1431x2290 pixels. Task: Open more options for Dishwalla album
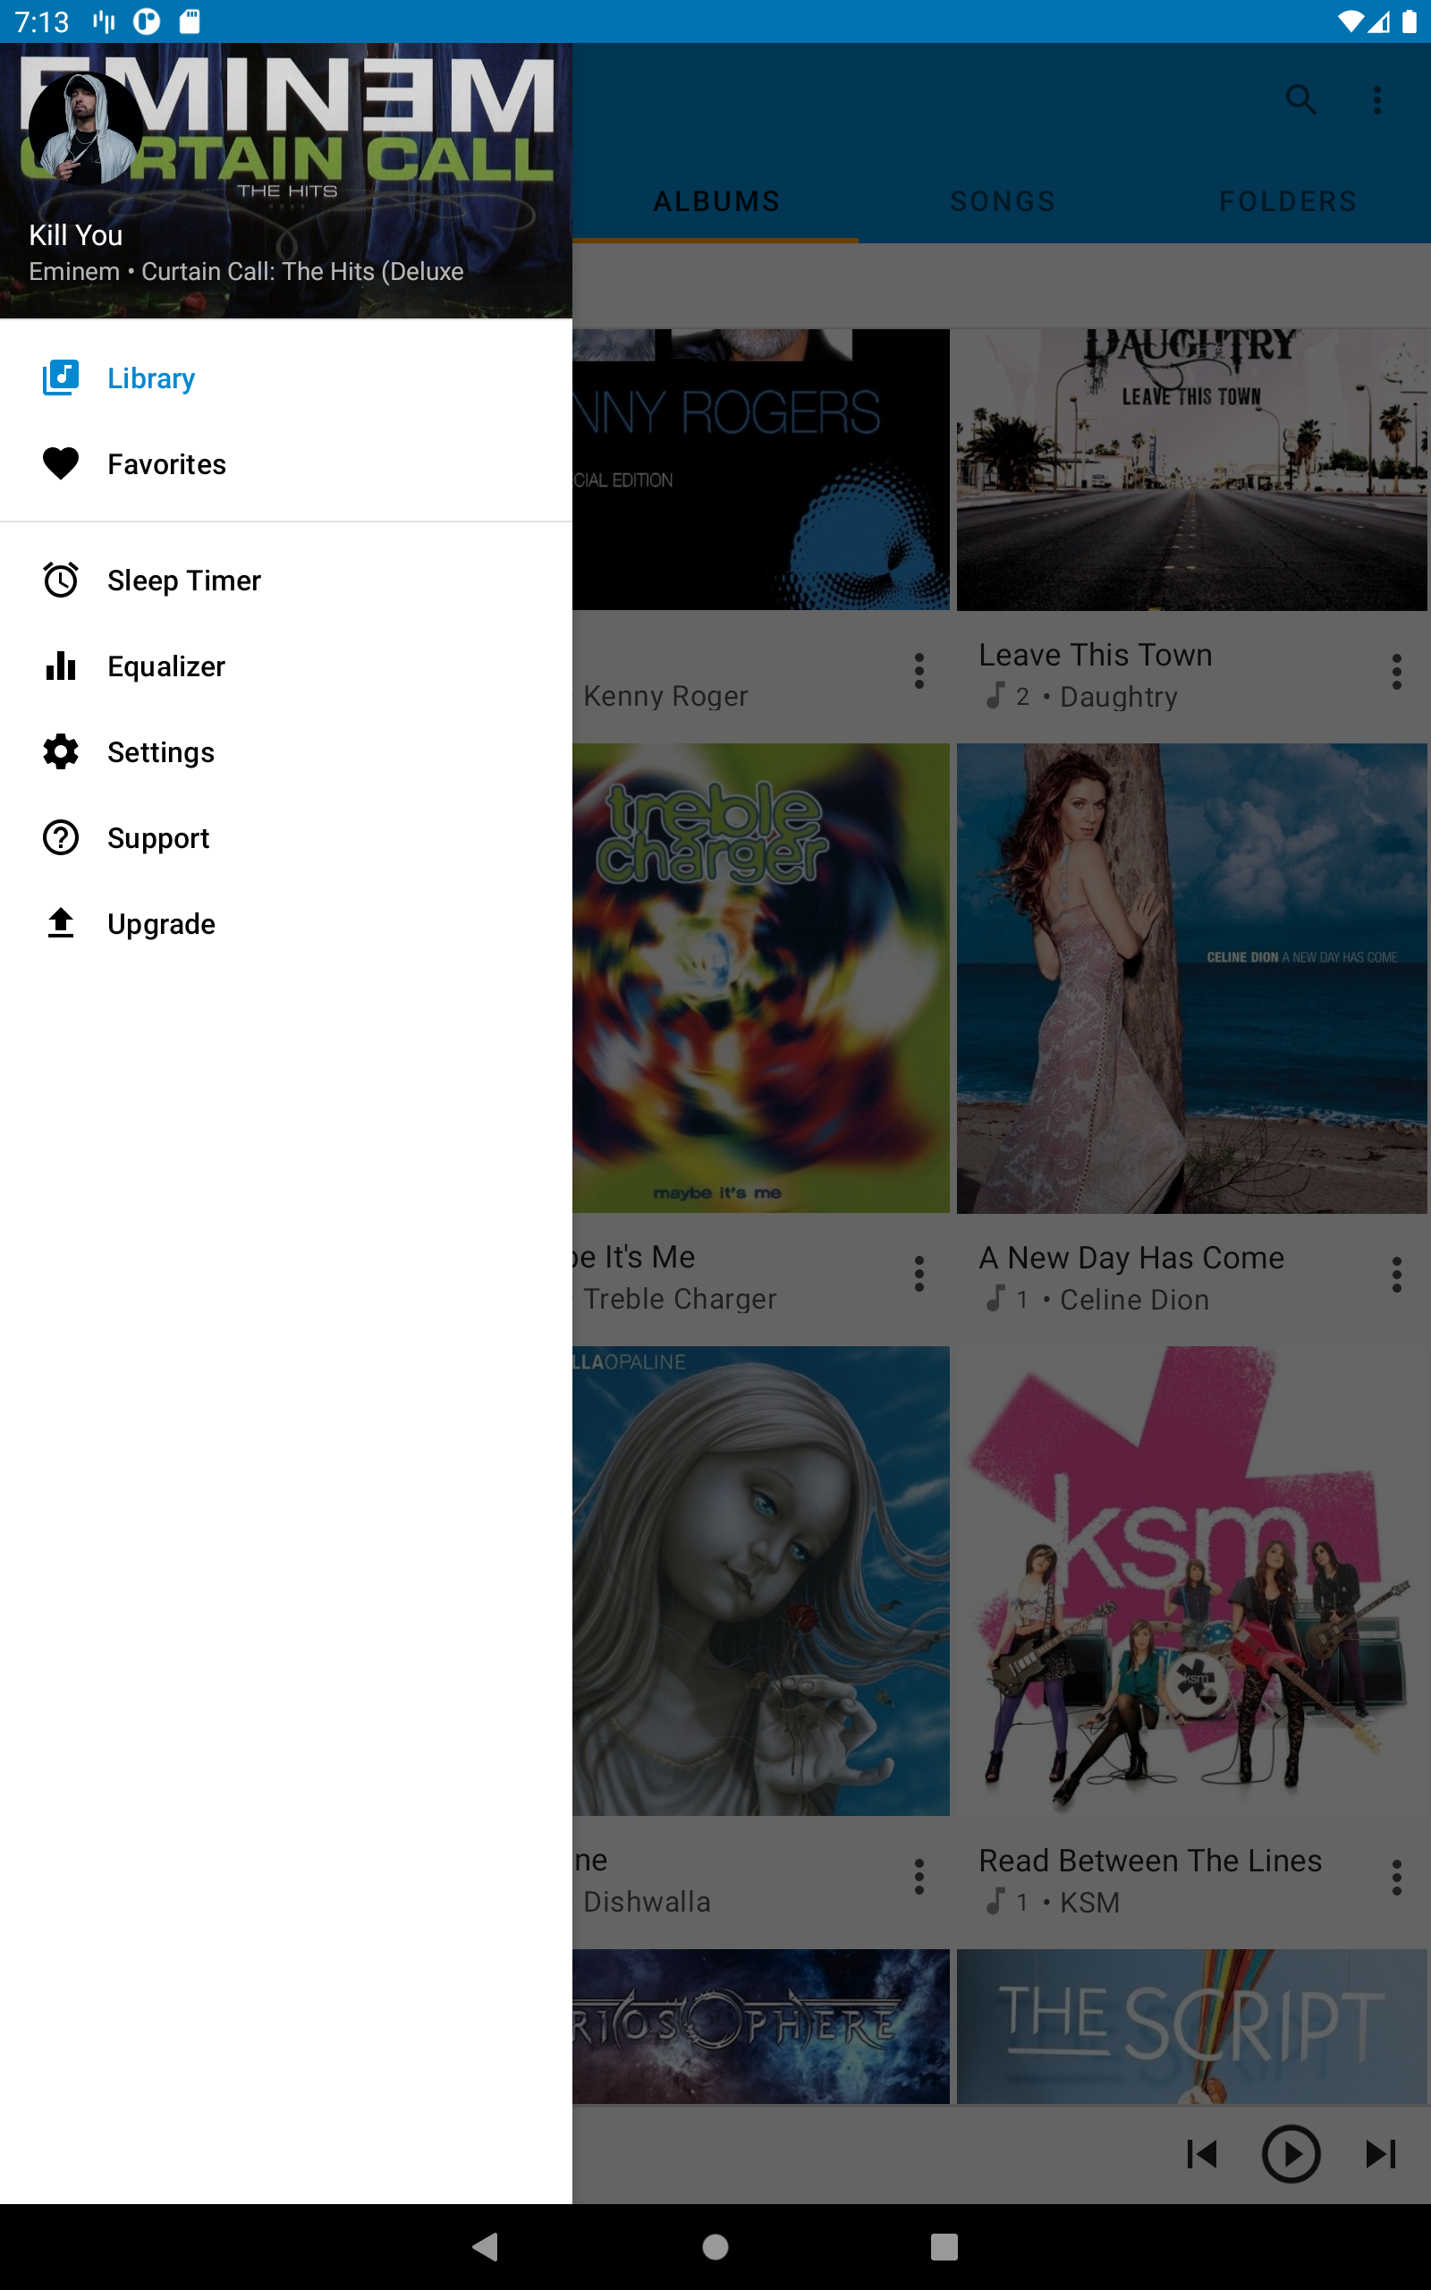tap(919, 1877)
